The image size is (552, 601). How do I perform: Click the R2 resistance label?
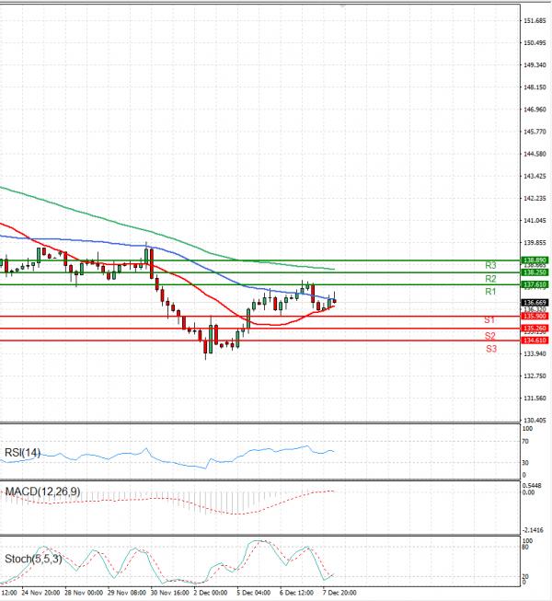[x=490, y=279]
